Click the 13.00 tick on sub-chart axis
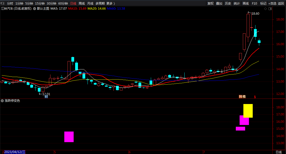Screen dimensions: 286x154 [280, 143]
